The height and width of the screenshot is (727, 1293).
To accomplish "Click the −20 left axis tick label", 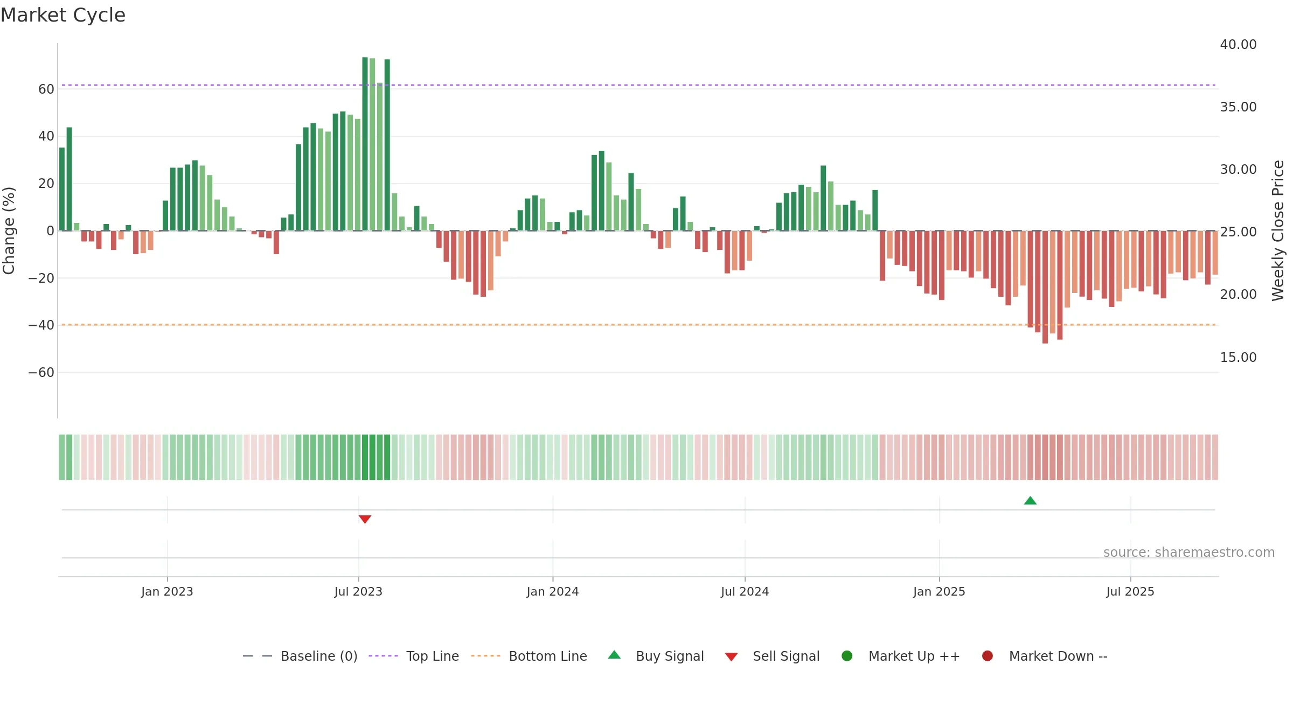I will 41,278.
